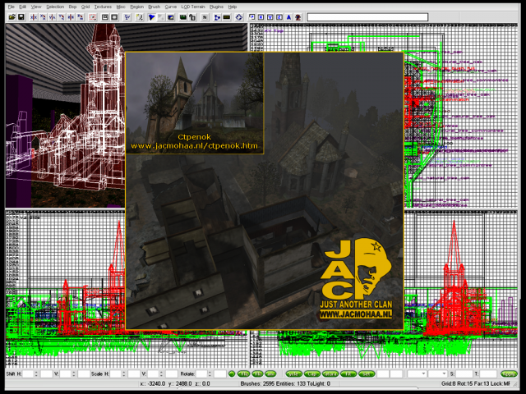Click the green Cycle button
This screenshot has height=394, width=526.
[294, 374]
